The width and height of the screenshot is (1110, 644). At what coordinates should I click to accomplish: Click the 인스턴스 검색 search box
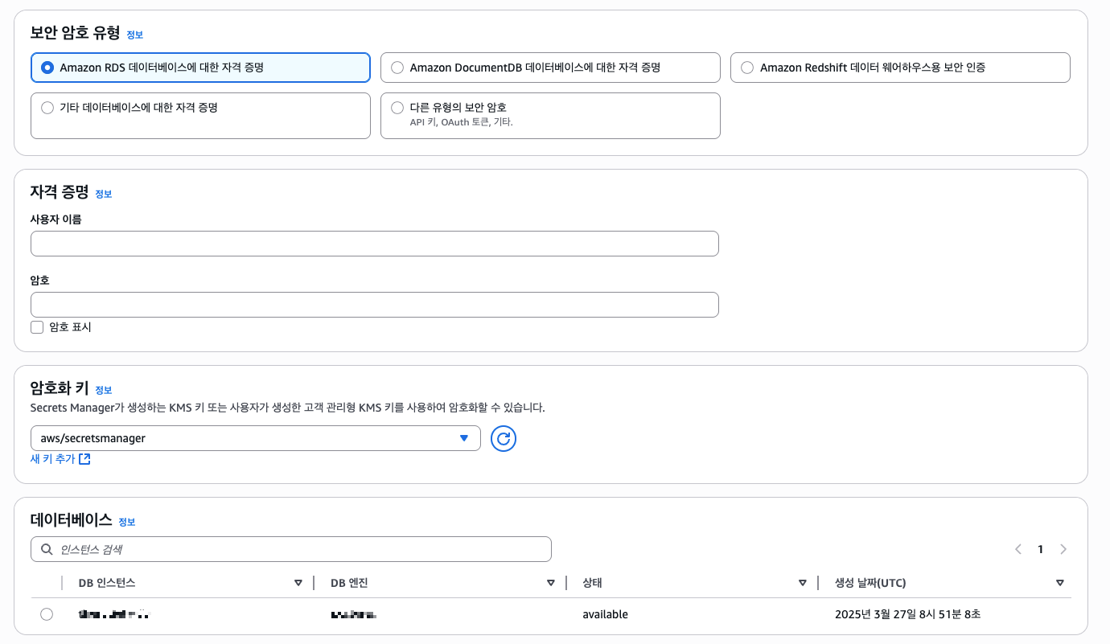click(291, 549)
